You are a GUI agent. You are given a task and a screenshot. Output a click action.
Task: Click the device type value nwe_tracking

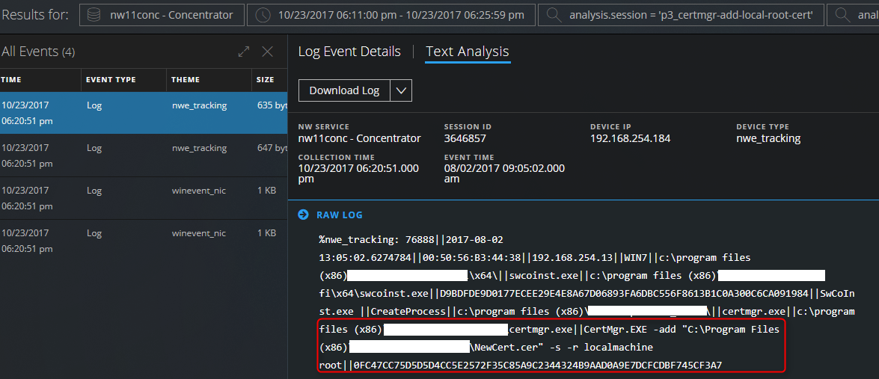pos(768,138)
